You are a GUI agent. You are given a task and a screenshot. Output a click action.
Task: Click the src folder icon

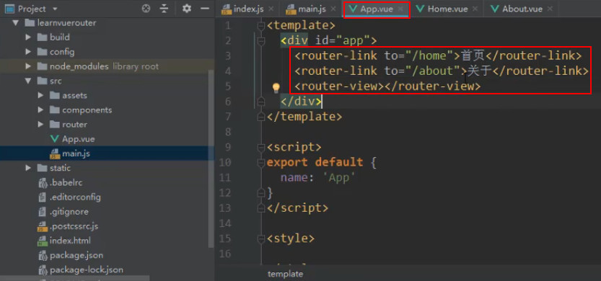(42, 81)
